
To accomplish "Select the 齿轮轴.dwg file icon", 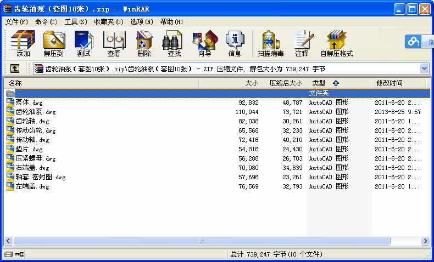I will [x=10, y=121].
